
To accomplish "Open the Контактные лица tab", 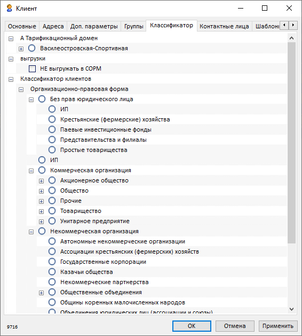I will 224,26.
